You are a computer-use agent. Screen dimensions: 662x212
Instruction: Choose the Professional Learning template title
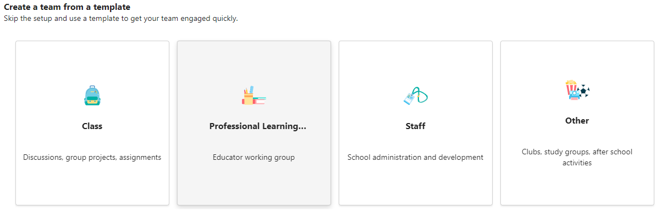(257, 126)
